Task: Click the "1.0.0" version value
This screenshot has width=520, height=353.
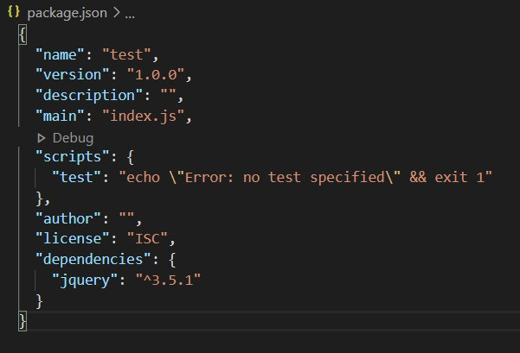Action: (156, 75)
